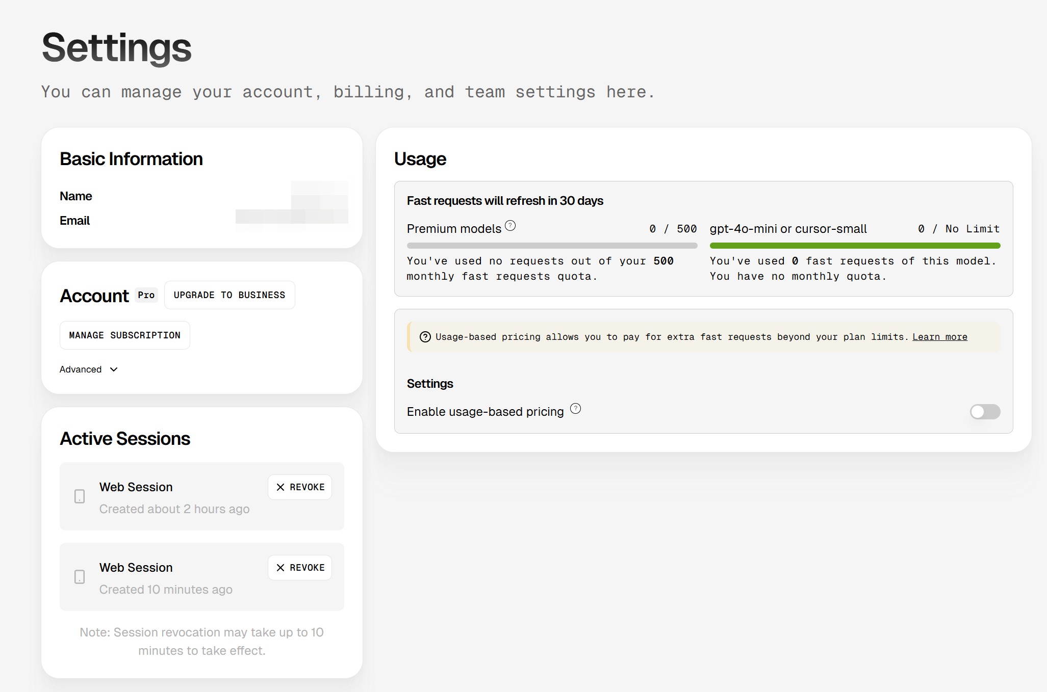Click device icon of the 10-minutes-ago session
Screen dimensions: 1047x692
tap(80, 577)
